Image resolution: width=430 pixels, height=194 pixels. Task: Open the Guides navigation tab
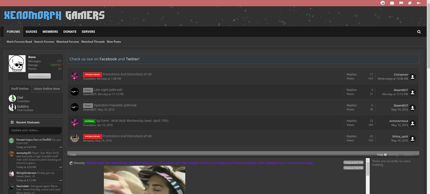(31, 31)
